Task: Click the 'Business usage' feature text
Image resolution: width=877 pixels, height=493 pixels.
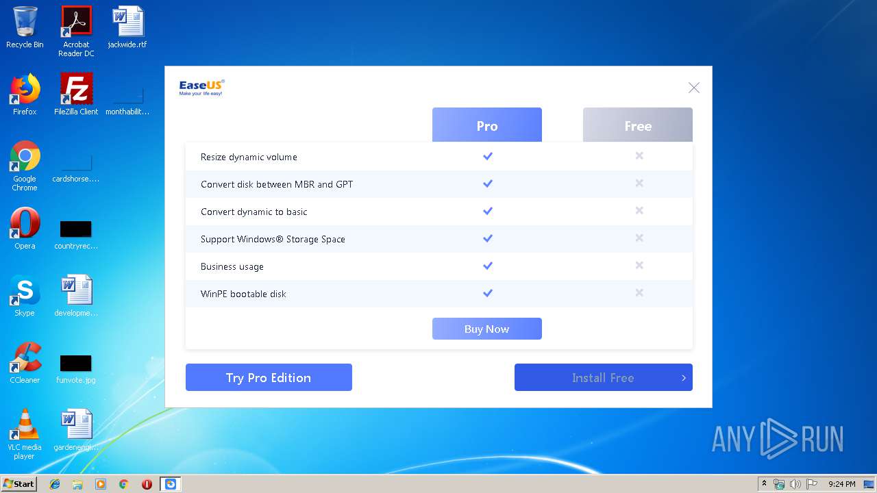Action: tap(232, 266)
